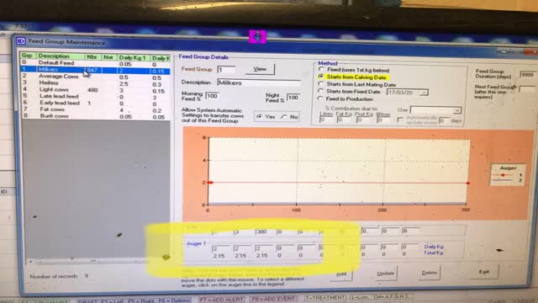
Task: Select the Butt cows row
Action: [95, 116]
